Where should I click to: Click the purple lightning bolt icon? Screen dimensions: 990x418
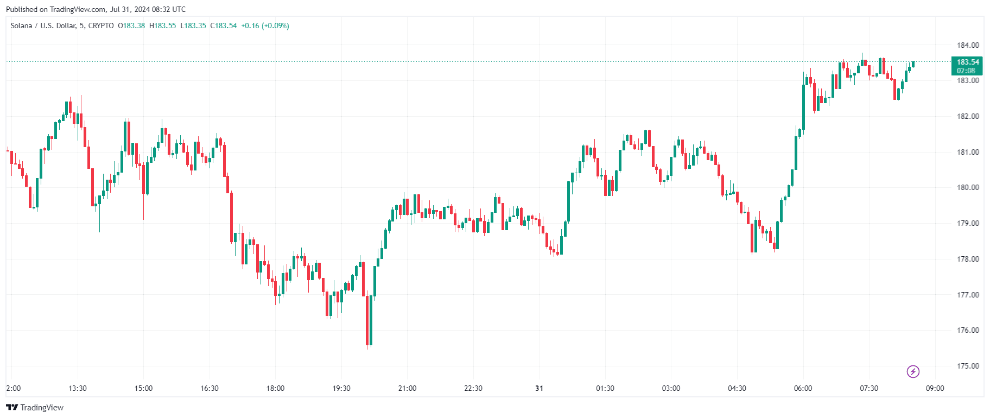[913, 371]
